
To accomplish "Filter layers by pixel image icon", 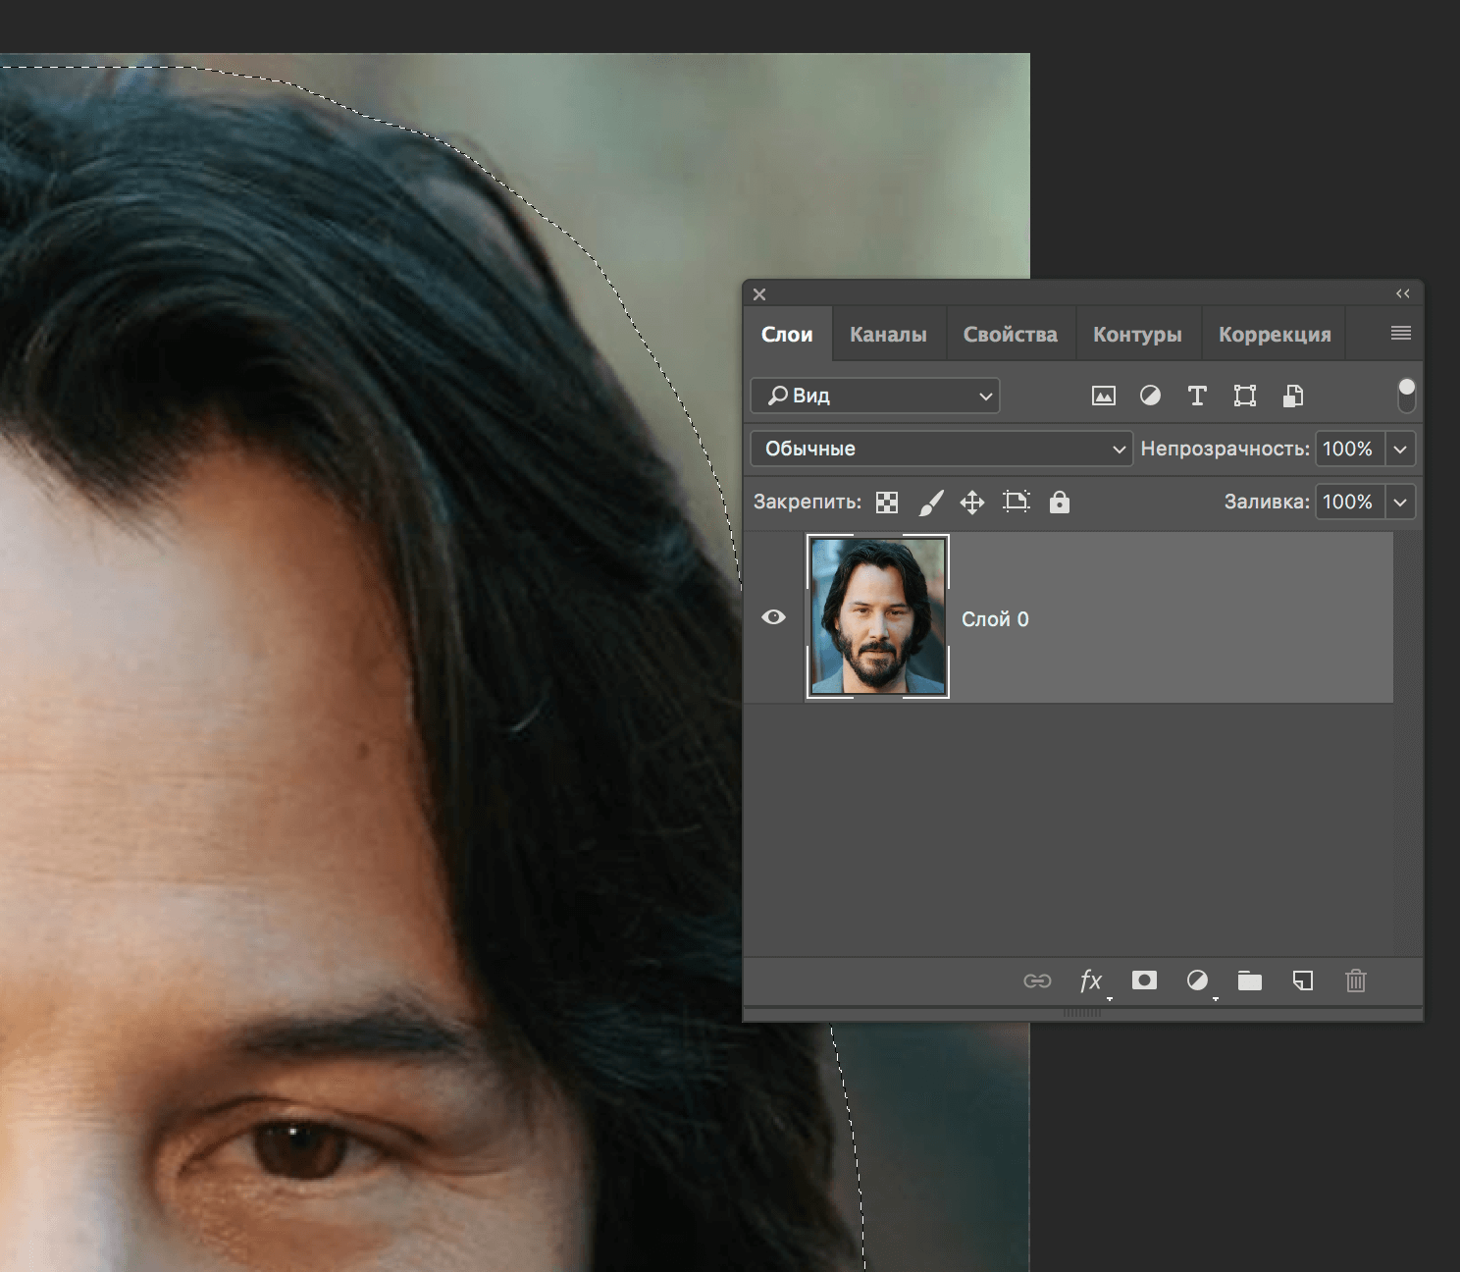I will click(x=1104, y=396).
